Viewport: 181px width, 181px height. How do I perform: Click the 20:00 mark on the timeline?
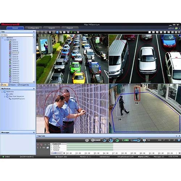point(143,153)
